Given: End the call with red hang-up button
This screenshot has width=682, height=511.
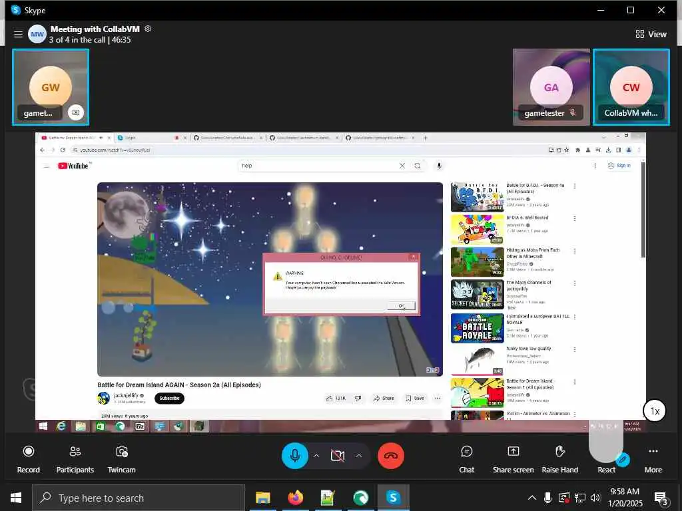Looking at the screenshot, I should 390,455.
